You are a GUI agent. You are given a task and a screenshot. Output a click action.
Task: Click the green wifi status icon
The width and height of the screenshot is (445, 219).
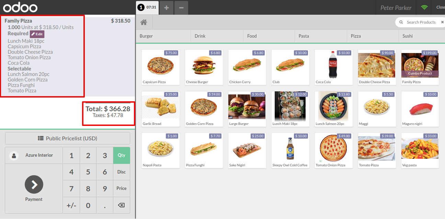pyautogui.click(x=424, y=8)
